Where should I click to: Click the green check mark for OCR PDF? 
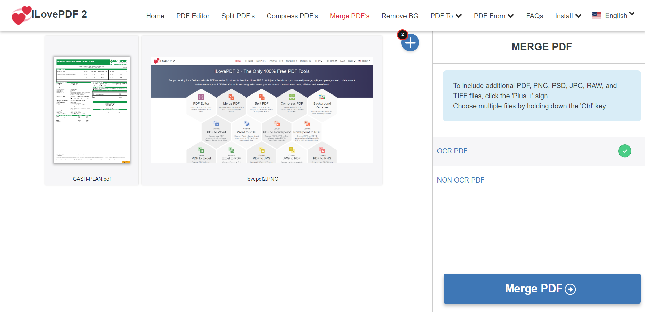tap(625, 151)
